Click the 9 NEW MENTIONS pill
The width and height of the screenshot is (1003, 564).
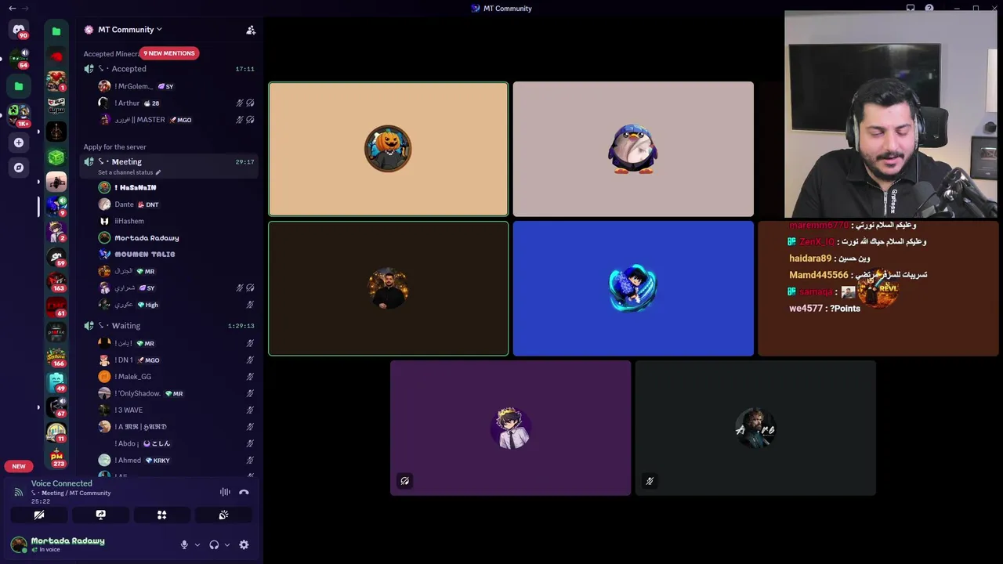tap(169, 53)
